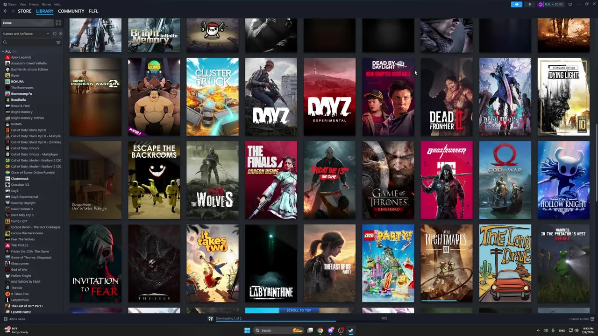
Task: Open the Fear the Wolves cover
Action: click(213, 180)
